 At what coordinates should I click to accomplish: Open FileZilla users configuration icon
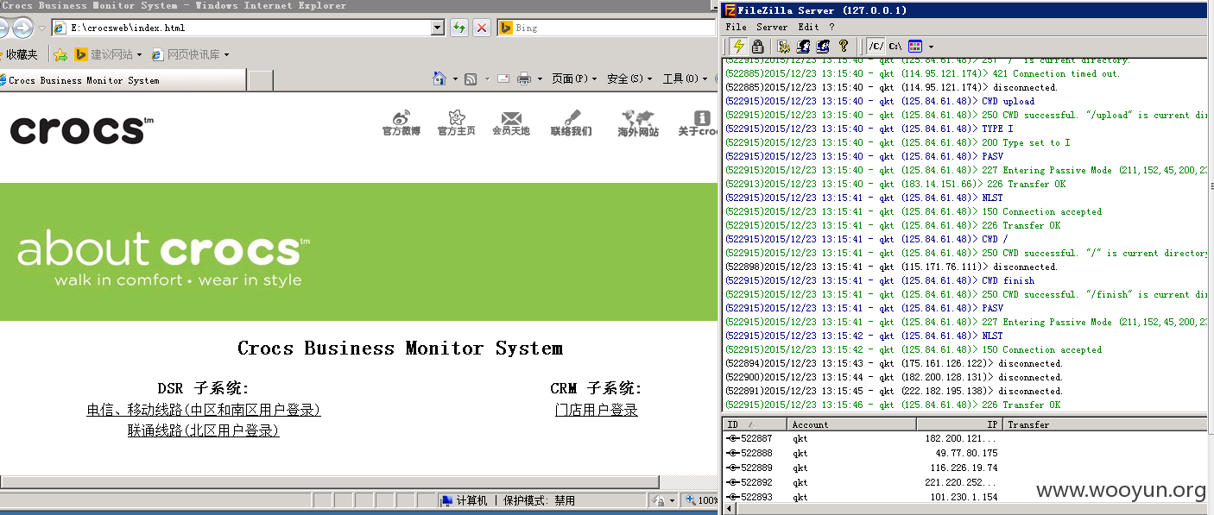[803, 46]
